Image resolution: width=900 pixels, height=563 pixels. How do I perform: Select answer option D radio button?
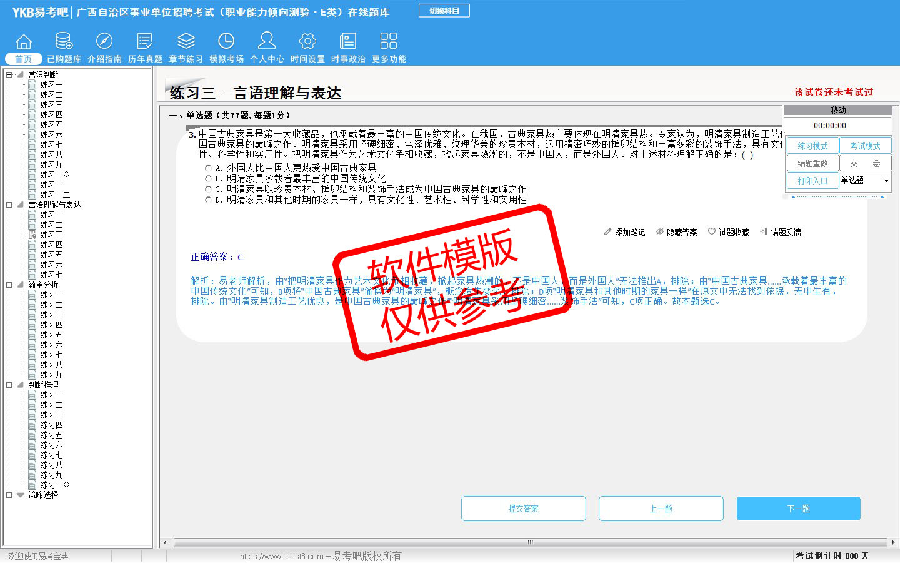(209, 200)
